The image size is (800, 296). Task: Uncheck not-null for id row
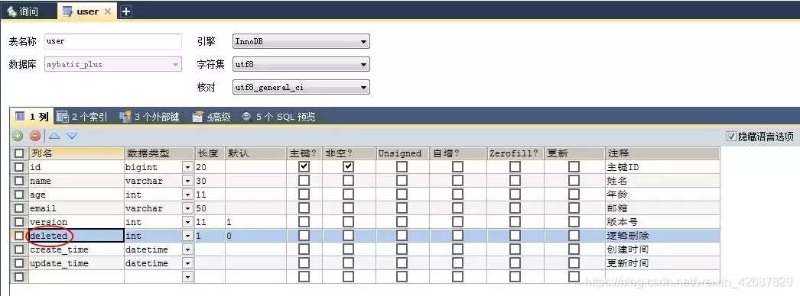click(x=349, y=166)
